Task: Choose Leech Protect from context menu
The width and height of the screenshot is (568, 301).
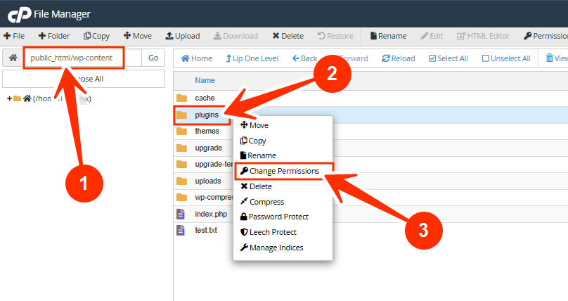Action: pos(268,232)
